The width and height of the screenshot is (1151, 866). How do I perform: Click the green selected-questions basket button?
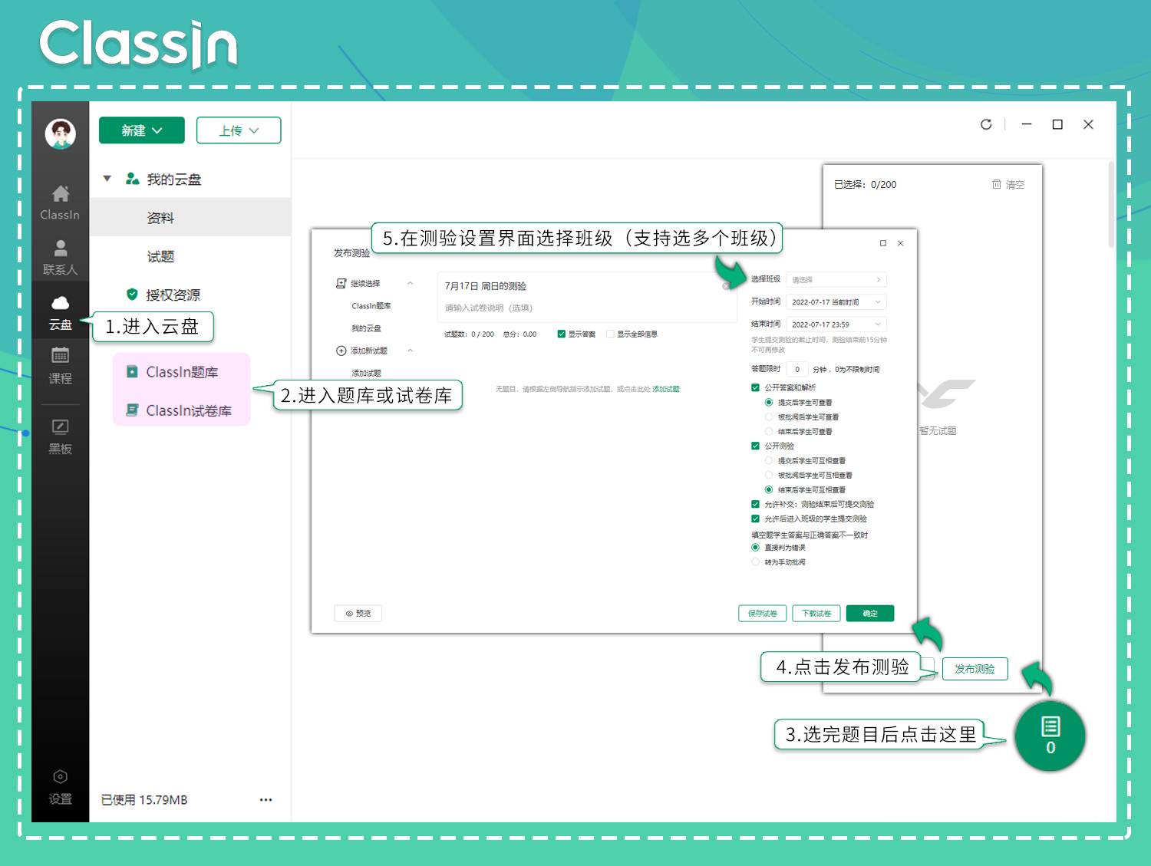[1050, 736]
